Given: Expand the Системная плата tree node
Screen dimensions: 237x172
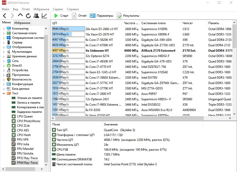Looking at the screenshot, I should (x=4, y=33).
